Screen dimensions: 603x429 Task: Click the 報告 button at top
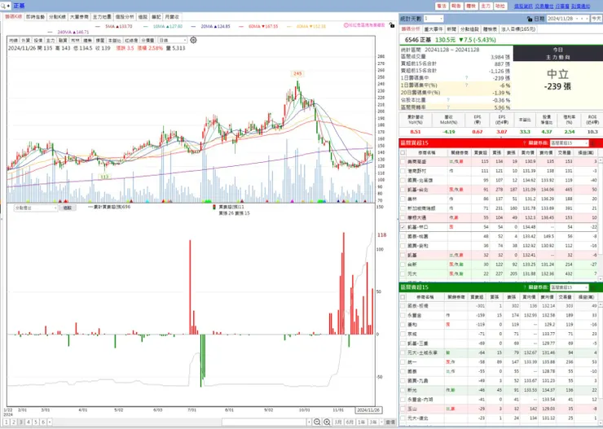coord(456,7)
